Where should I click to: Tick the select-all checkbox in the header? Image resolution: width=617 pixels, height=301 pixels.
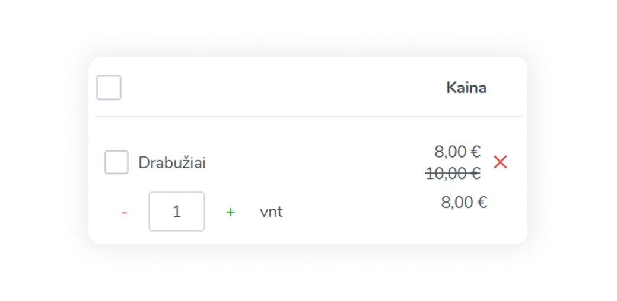(x=109, y=88)
